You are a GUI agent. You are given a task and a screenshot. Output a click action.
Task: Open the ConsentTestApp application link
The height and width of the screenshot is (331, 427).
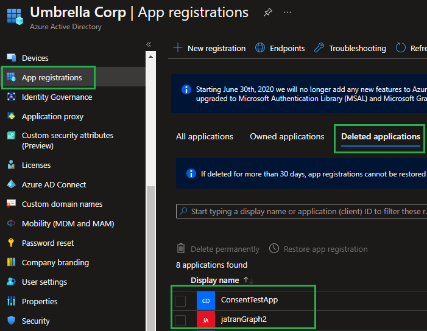tap(249, 300)
